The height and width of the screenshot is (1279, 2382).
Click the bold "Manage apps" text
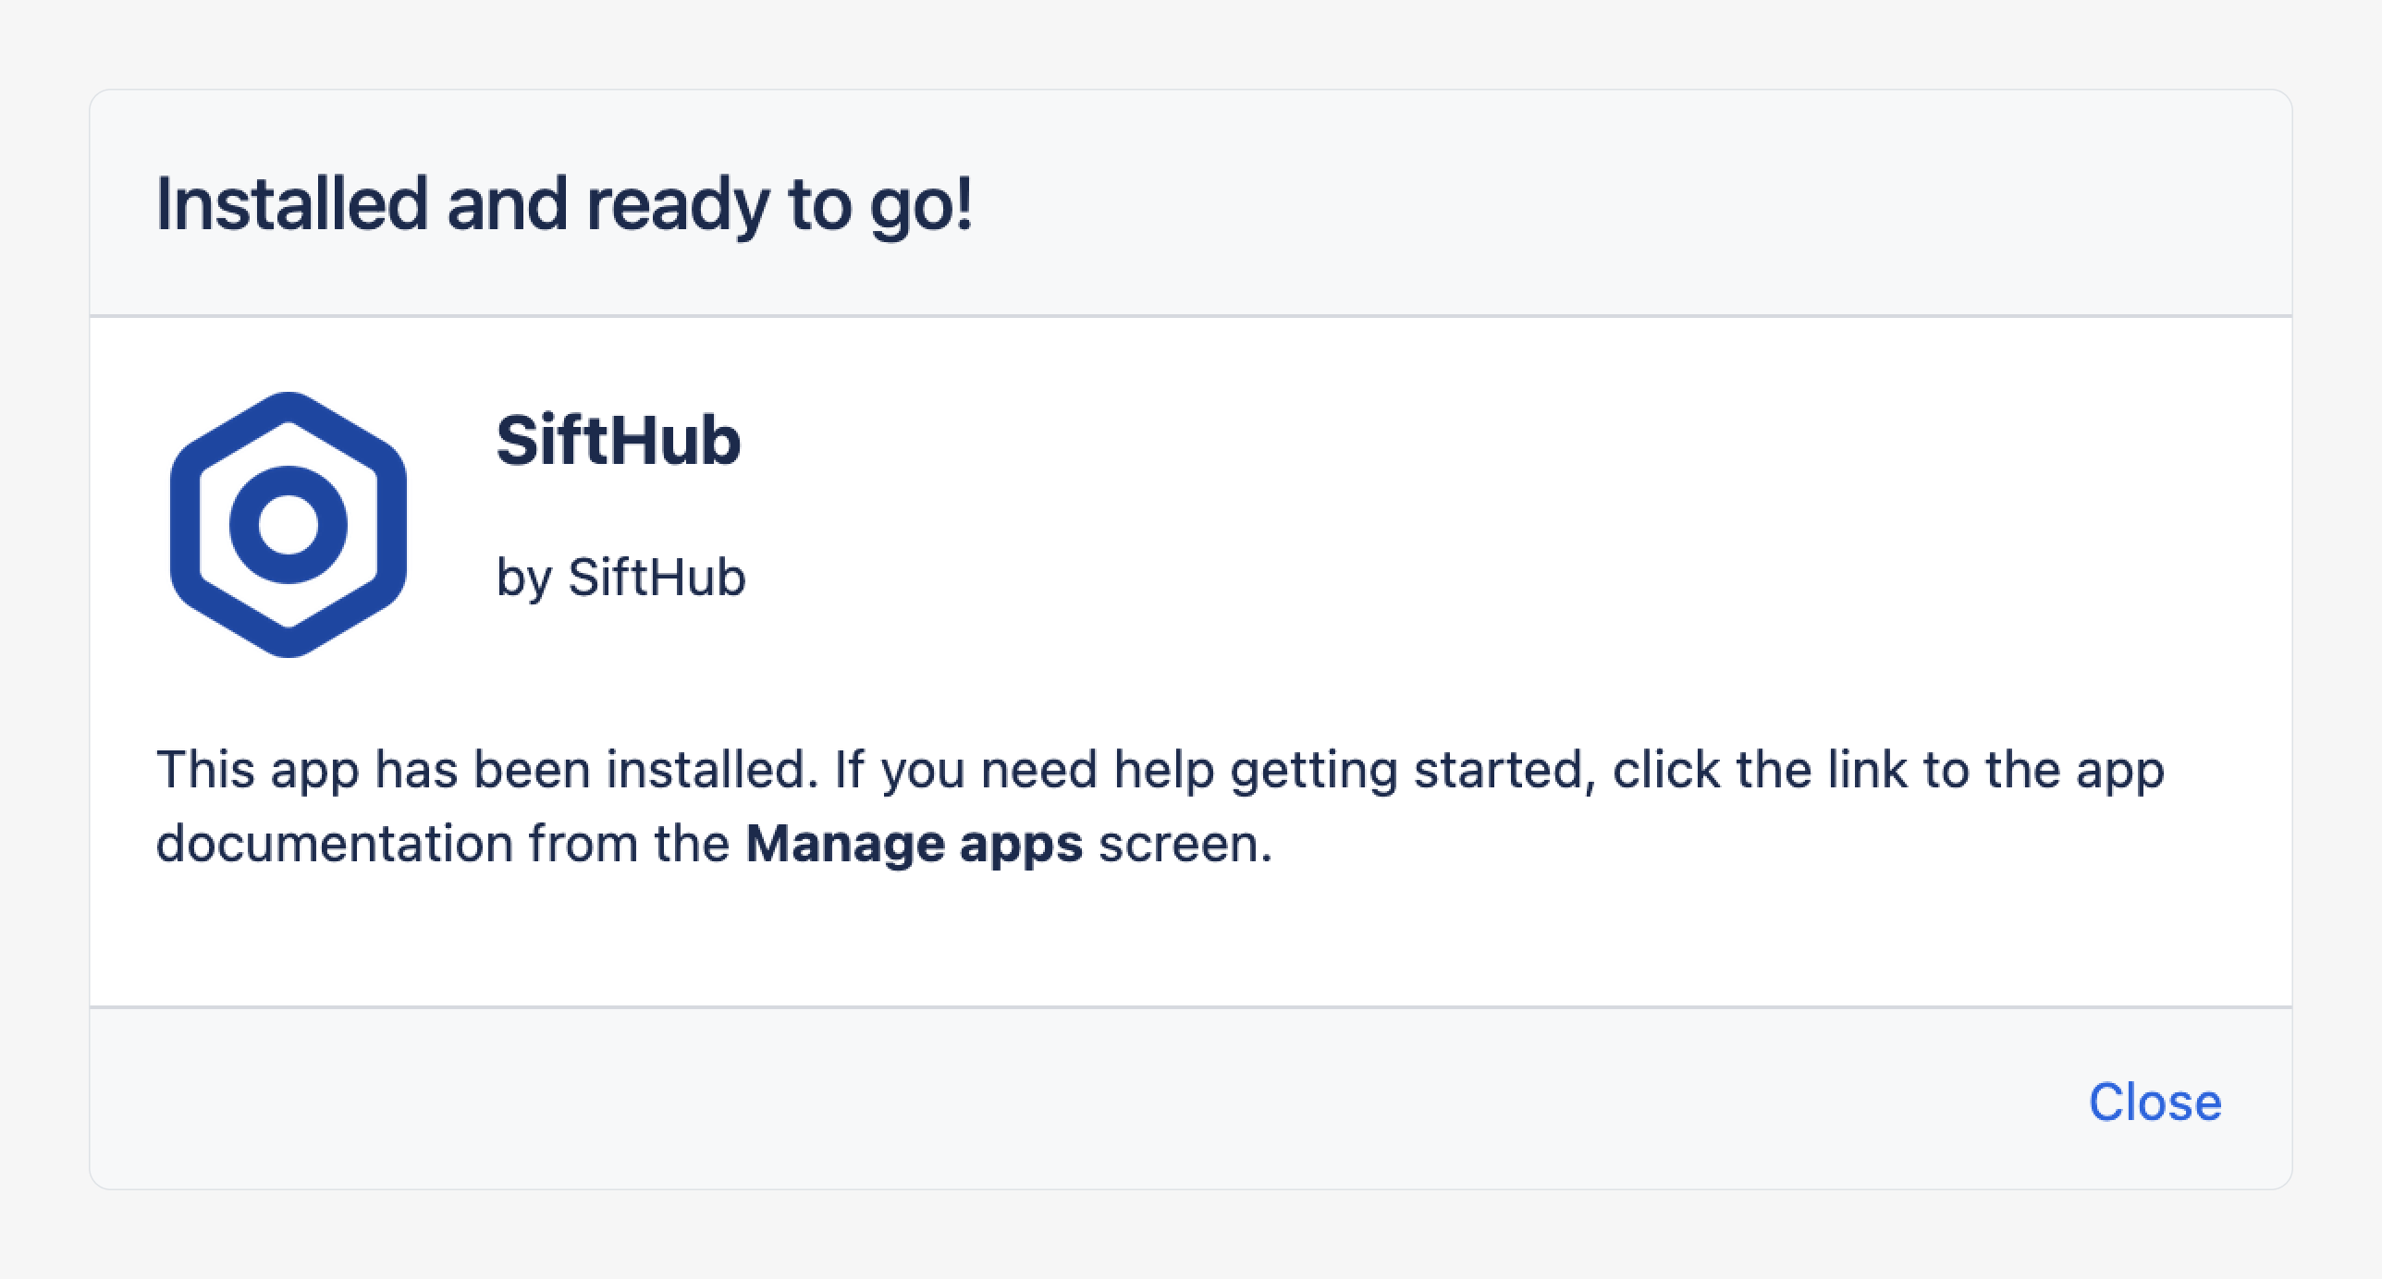914,844
